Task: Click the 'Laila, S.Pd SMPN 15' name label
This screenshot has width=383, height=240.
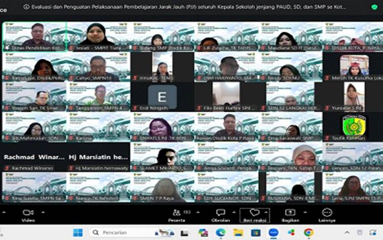Action: tap(356, 198)
